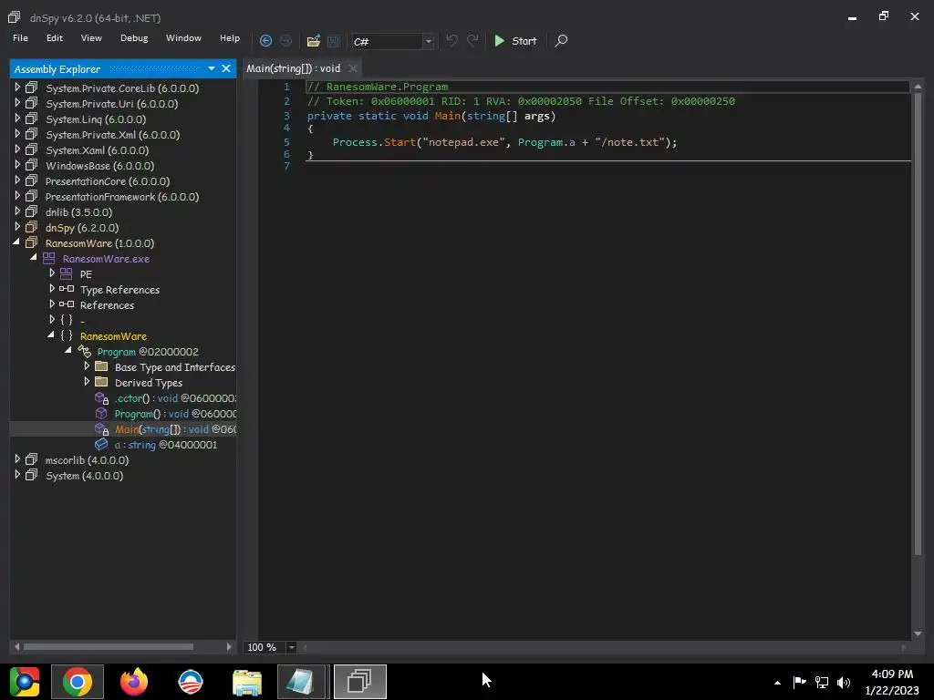
Task: Select the Program() constructor method icon
Action: 101,414
